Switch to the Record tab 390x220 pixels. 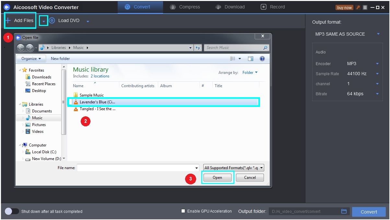coord(273,7)
